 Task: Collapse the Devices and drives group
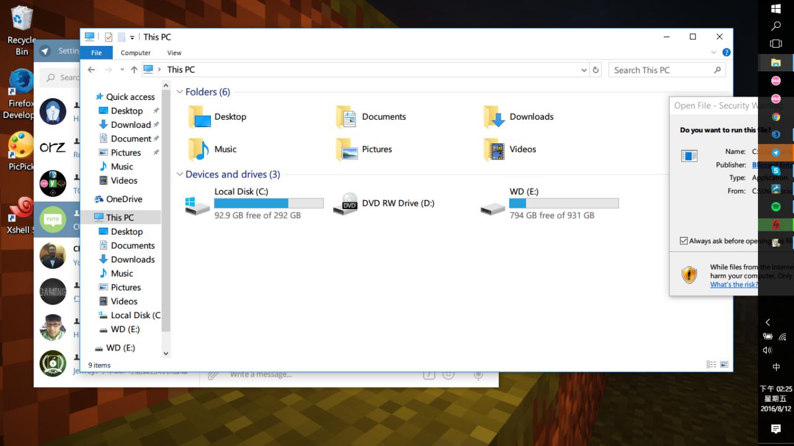click(180, 174)
